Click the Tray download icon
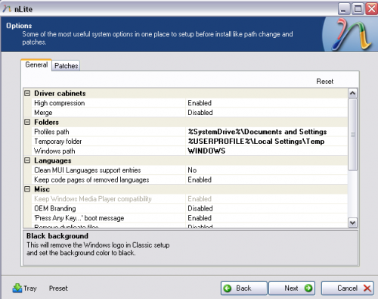The image size is (378, 299). [x=17, y=288]
